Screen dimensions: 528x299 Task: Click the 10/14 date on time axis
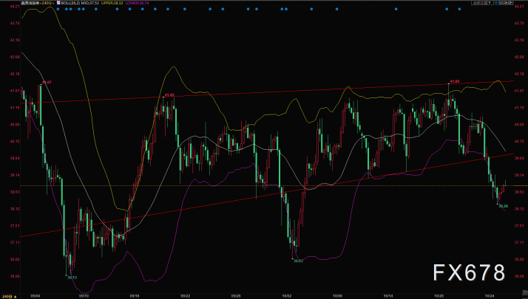387,295
